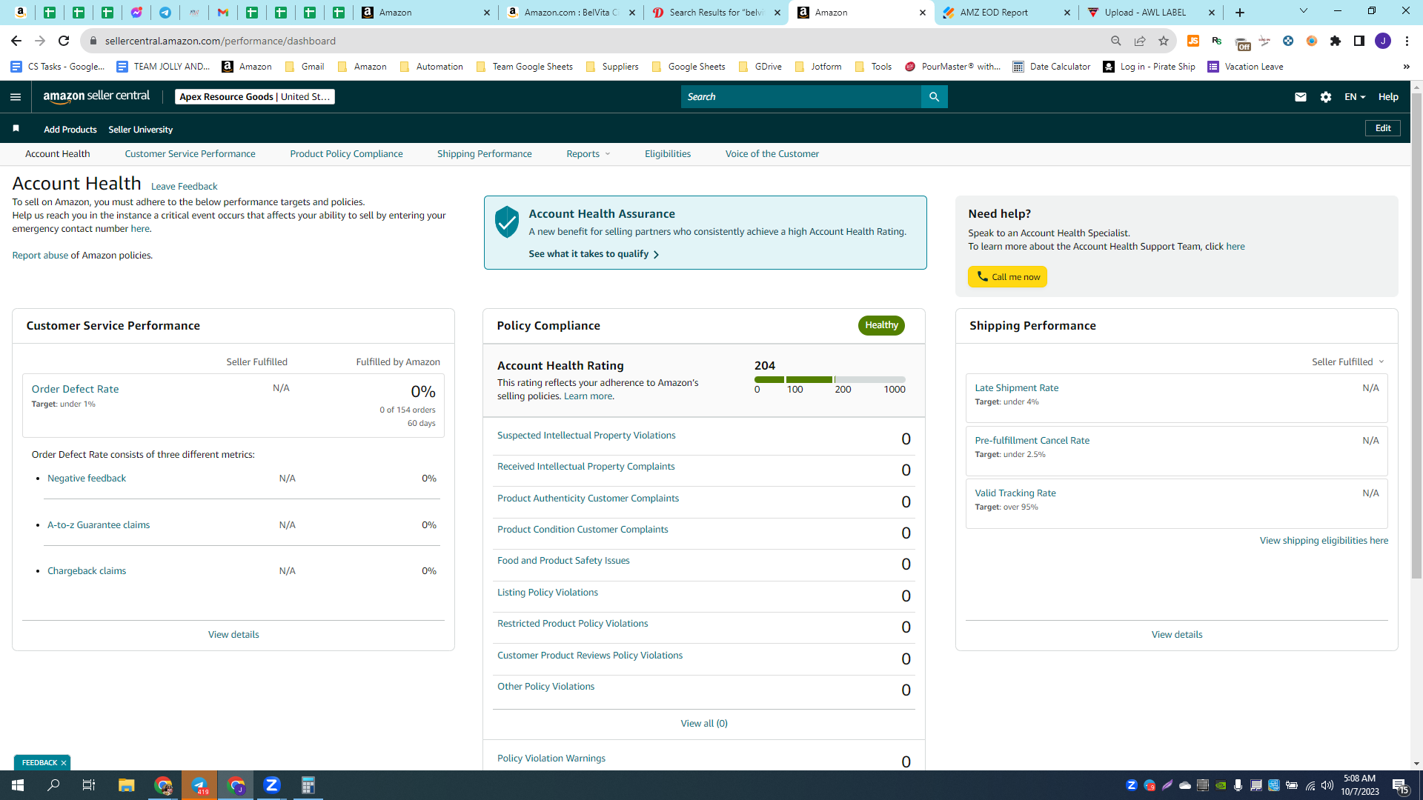Click View all (0) policy link
Image resolution: width=1423 pixels, height=800 pixels.
(x=704, y=724)
